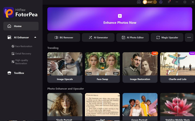This screenshot has width=195, height=121.
Task: Click the BG Remover icon
Action: (56, 37)
